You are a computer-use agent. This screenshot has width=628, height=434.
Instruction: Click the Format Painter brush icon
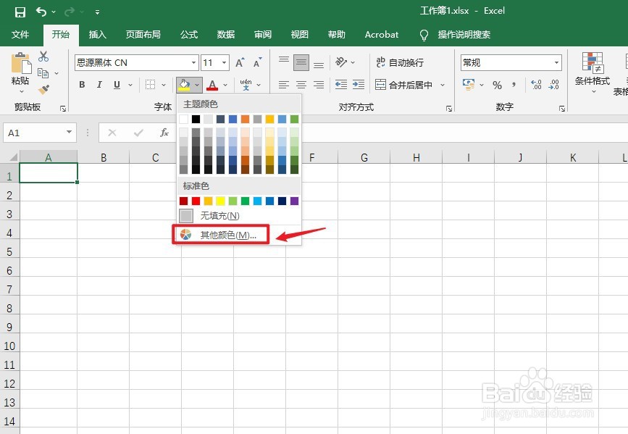point(43,89)
